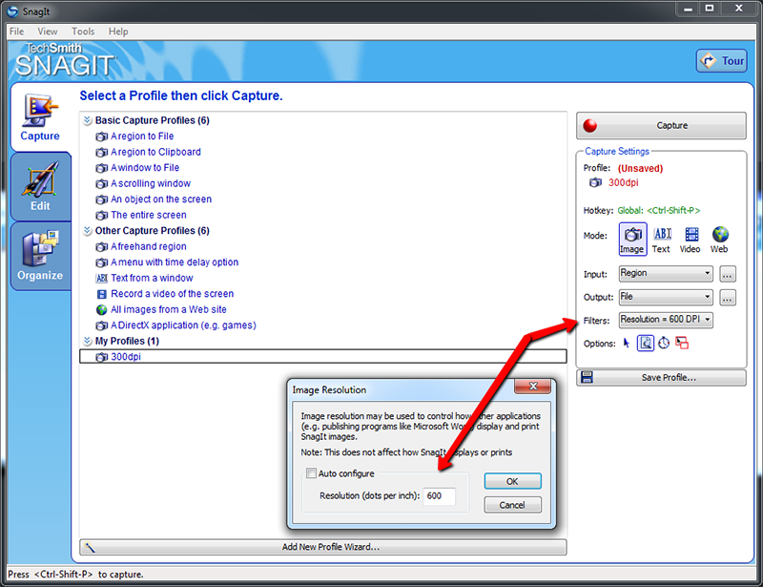Switch to the Organize tab
The image size is (763, 587).
40,256
